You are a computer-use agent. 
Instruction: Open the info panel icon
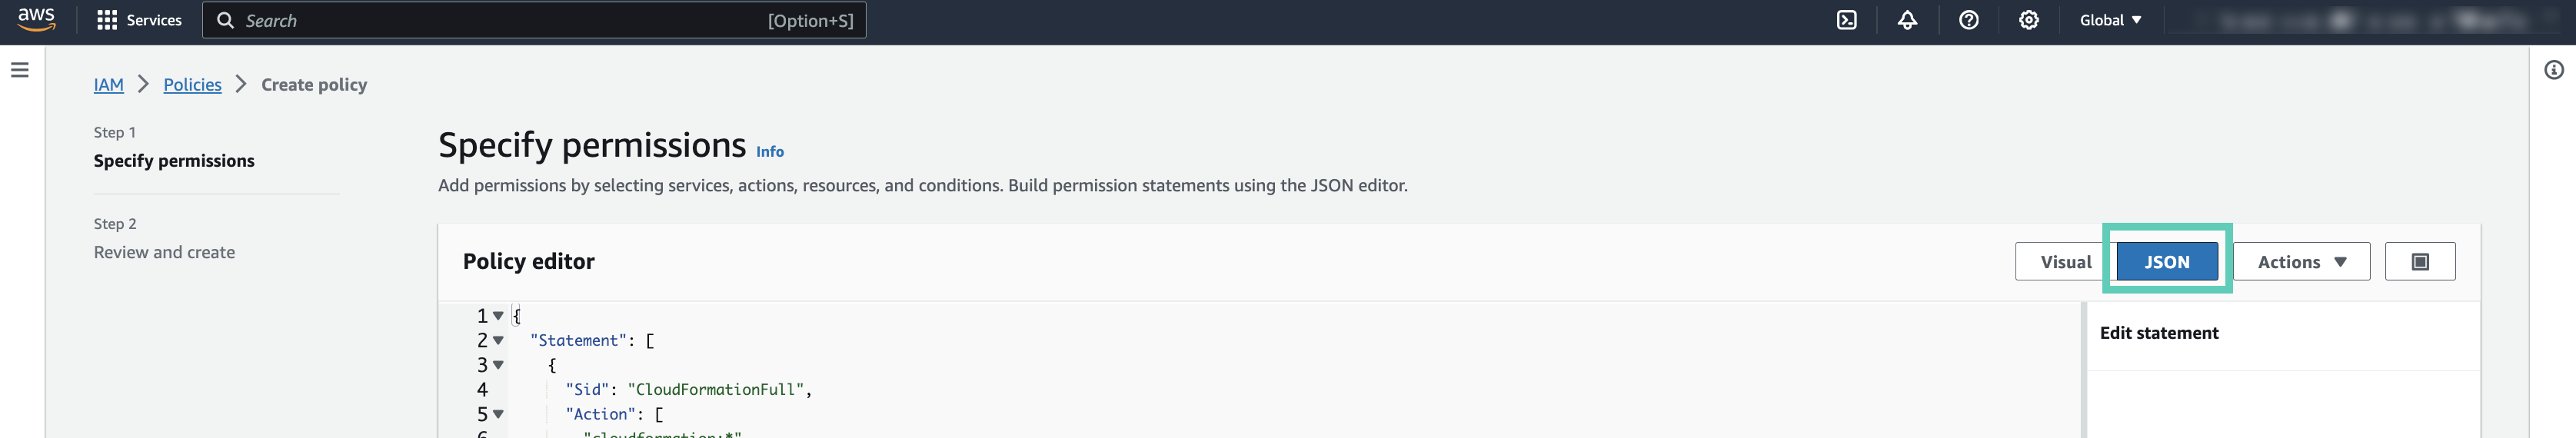tap(2553, 70)
